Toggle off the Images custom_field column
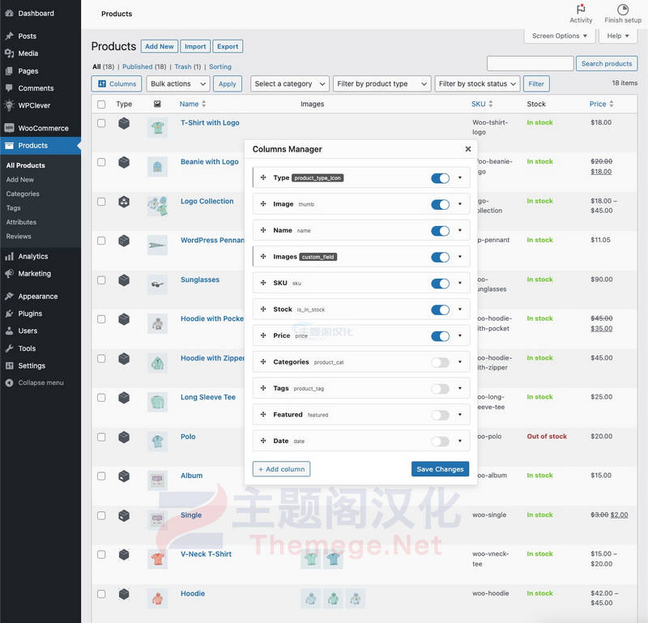This screenshot has width=648, height=623. click(440, 257)
